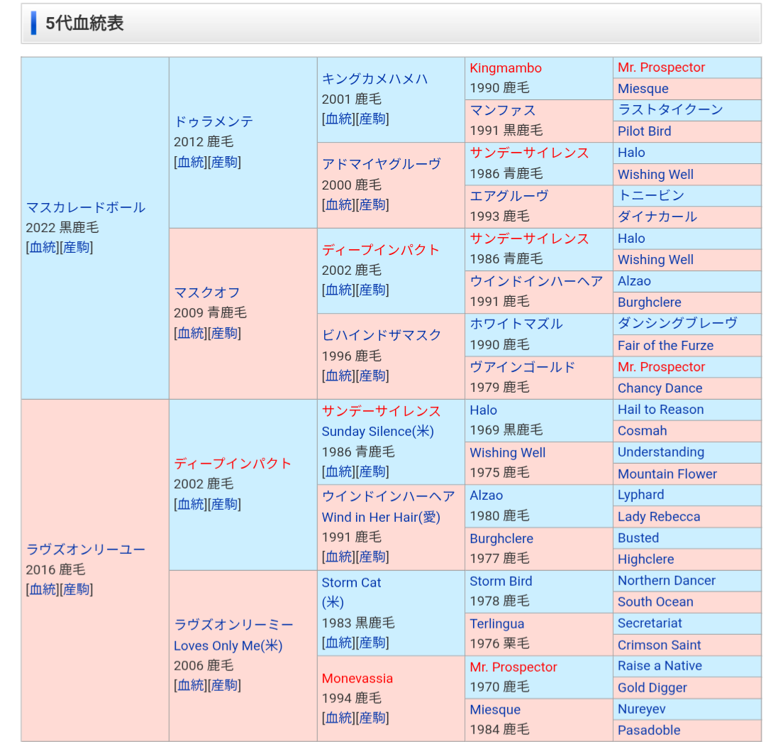Image resolution: width=766 pixels, height=742 pixels.
Task: Open the Nureyev link
Action: 641,709
